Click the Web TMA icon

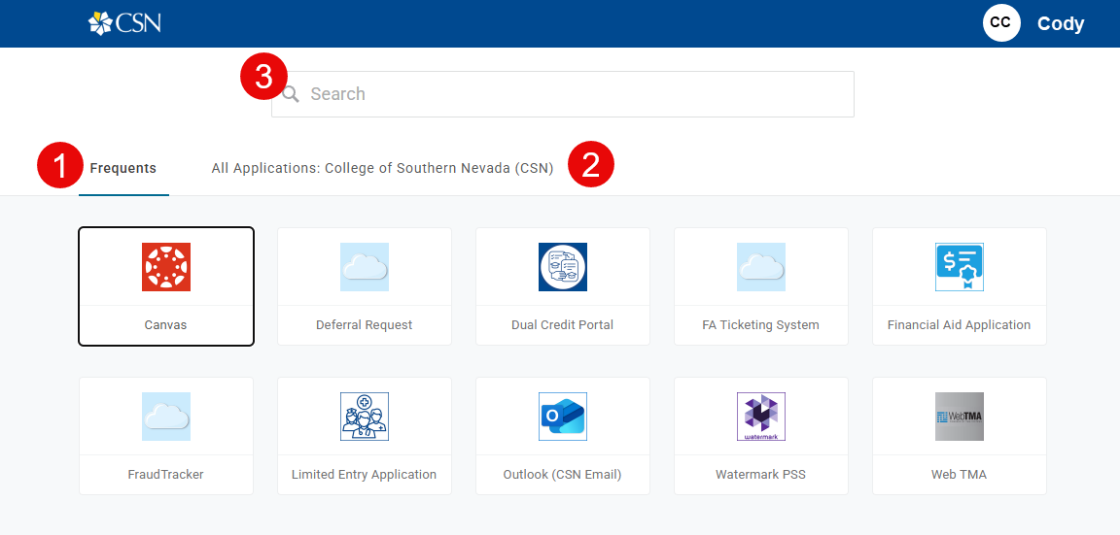coord(960,417)
